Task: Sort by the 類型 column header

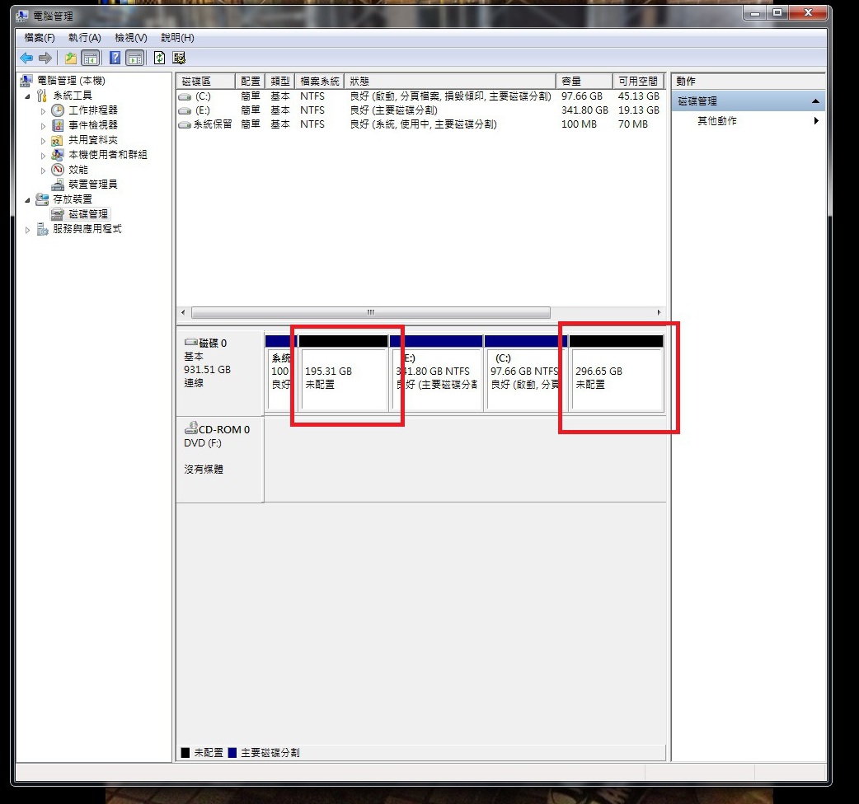Action: coord(280,81)
